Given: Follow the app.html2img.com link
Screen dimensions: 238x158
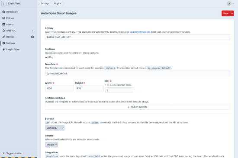Looking at the screenshot, I should (x=140, y=32).
